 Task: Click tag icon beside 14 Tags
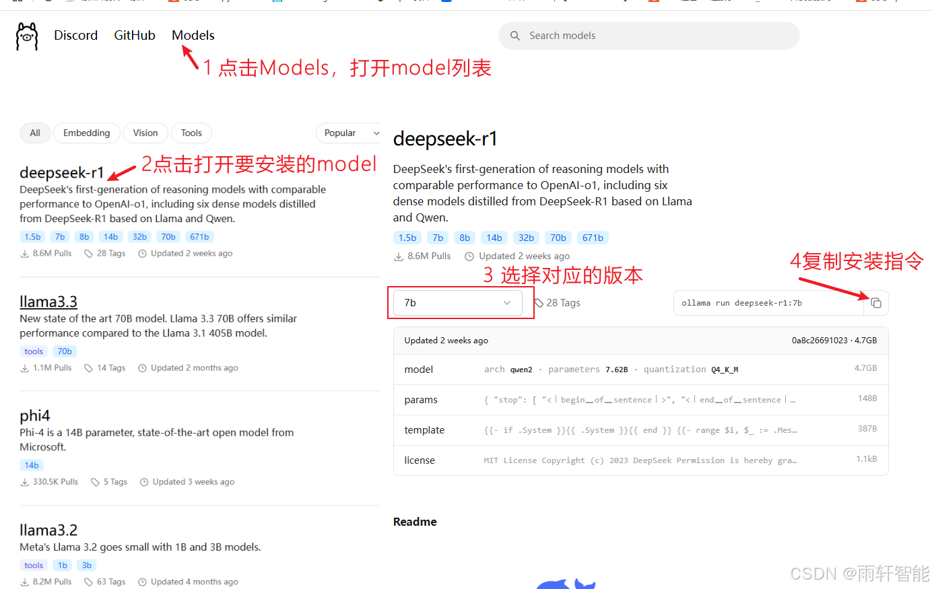(x=88, y=368)
